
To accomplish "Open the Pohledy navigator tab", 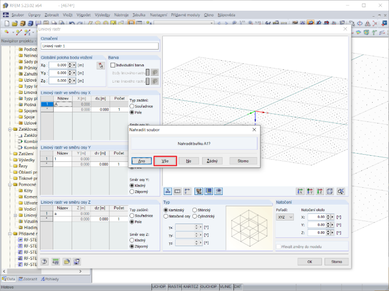I will (x=50, y=279).
